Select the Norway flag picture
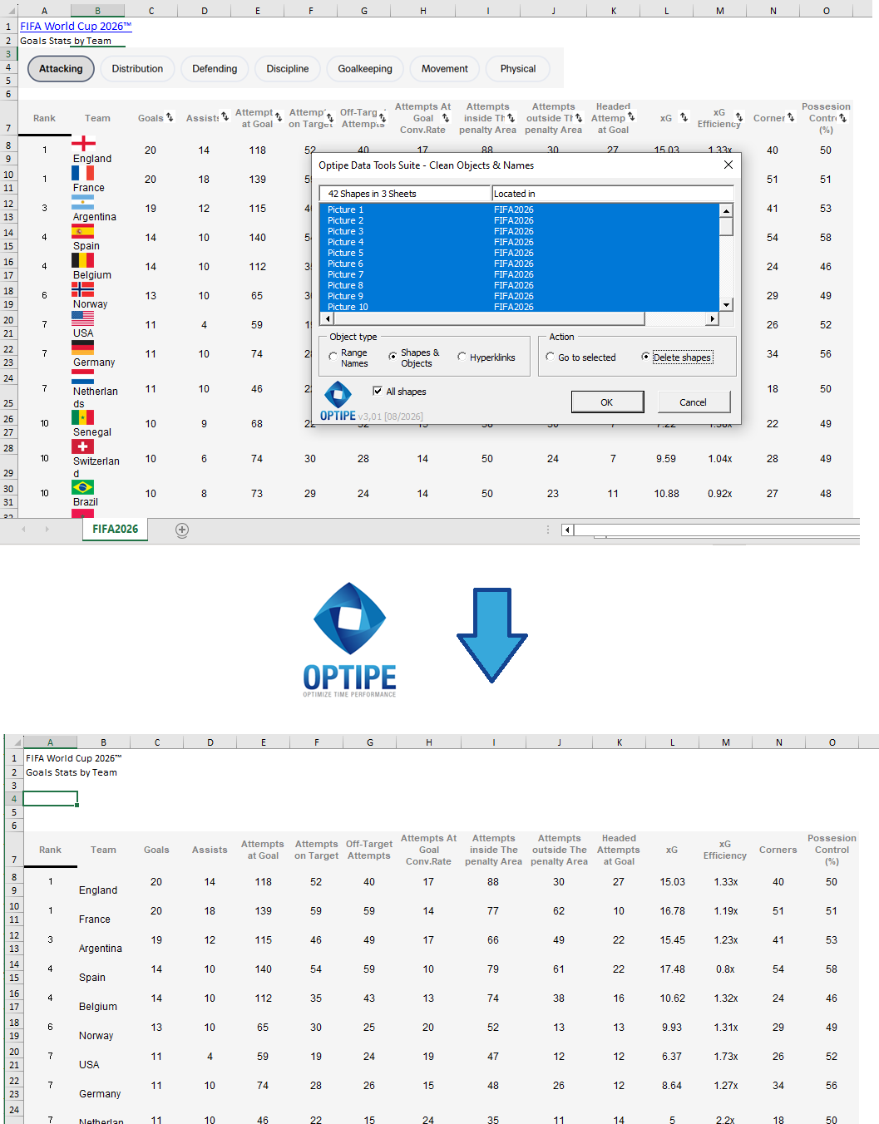This screenshot has width=879, height=1124. [82, 289]
